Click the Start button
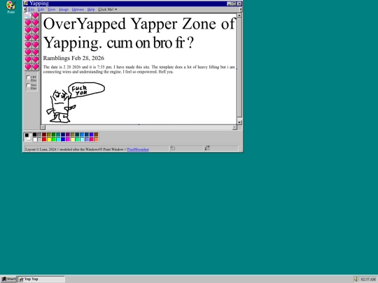 click(8, 279)
